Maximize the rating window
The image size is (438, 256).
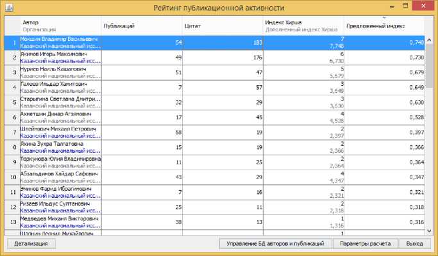pyautogui.click(x=405, y=6)
